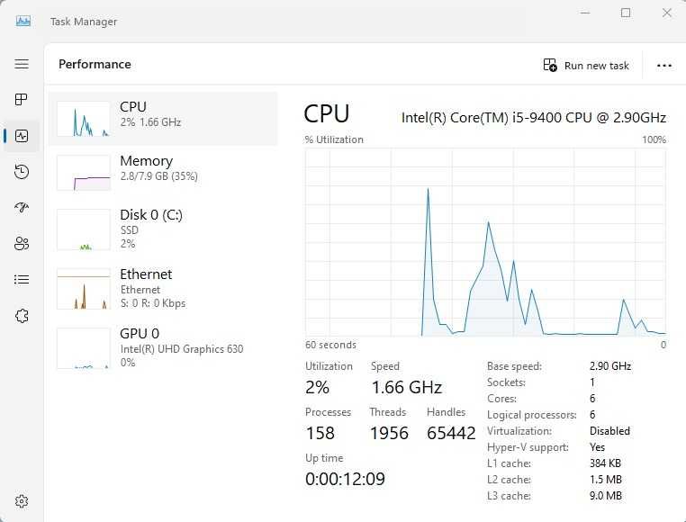Click the CPU utilization graph area
Screen dimensions: 686x522
click(x=485, y=242)
